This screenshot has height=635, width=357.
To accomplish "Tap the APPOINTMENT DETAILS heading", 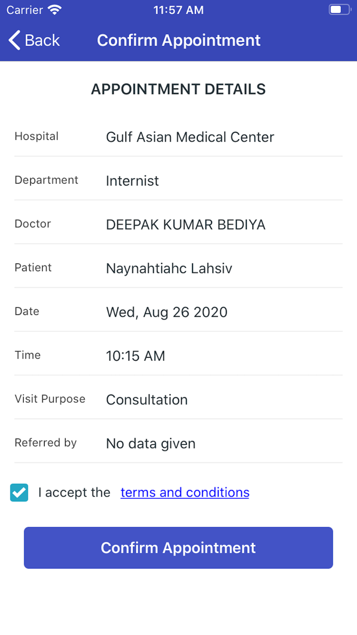I will (178, 89).
